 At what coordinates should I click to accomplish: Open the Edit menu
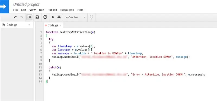(x=24, y=10)
